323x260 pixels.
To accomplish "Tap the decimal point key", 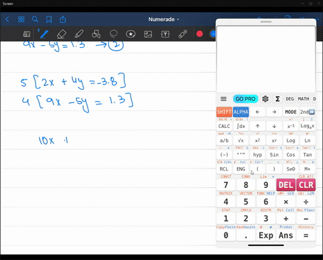I will point(246,236).
